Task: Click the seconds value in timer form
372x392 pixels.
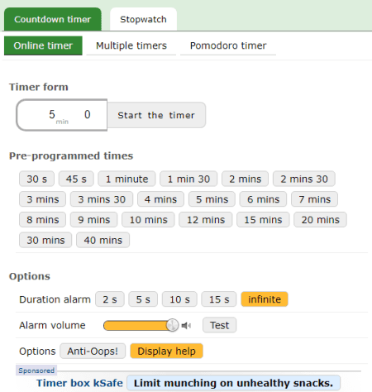Action: click(x=88, y=115)
